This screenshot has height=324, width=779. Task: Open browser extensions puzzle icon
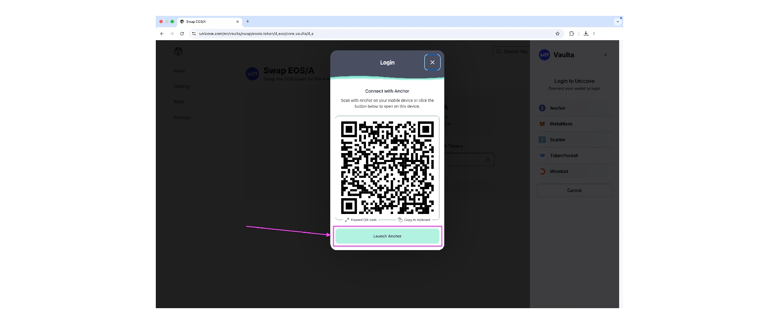coord(572,34)
